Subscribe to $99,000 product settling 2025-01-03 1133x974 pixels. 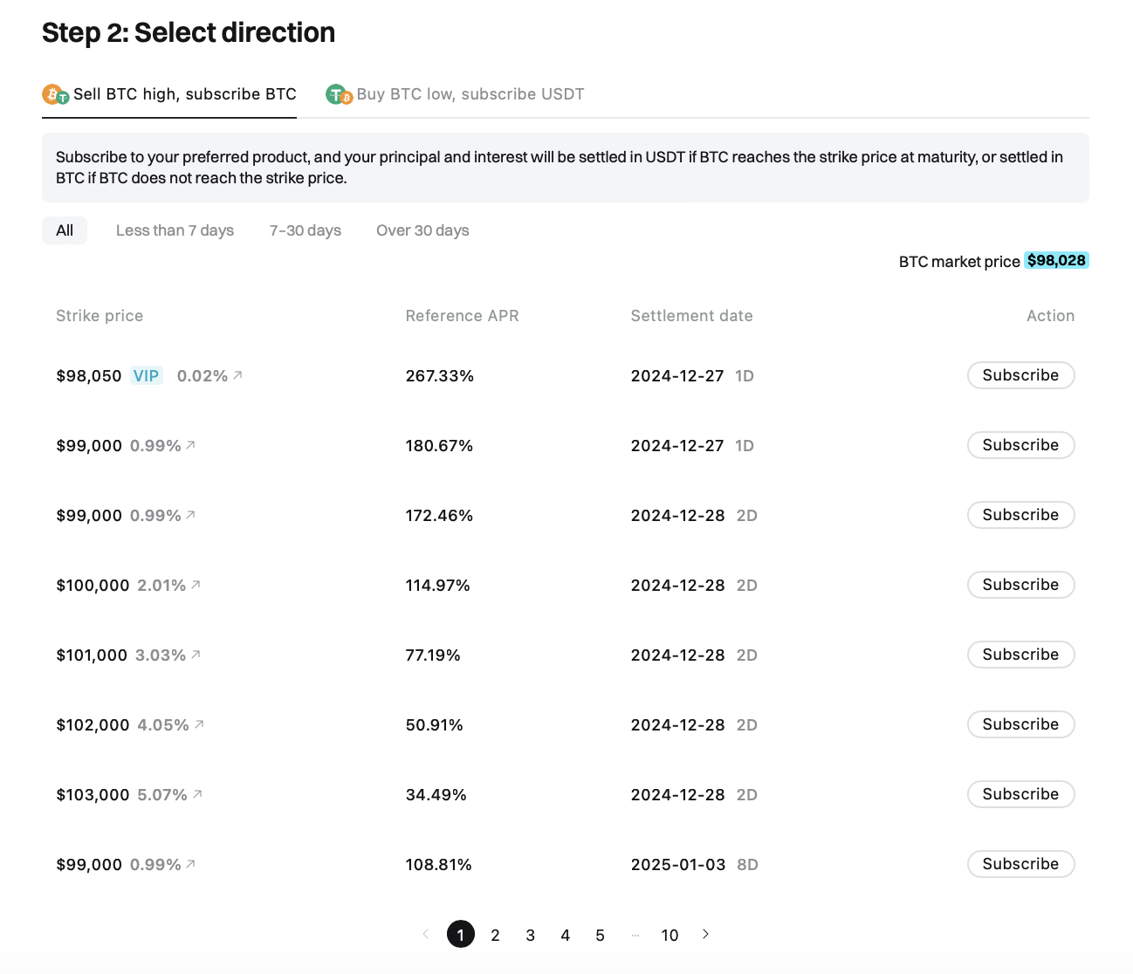pyautogui.click(x=1020, y=864)
